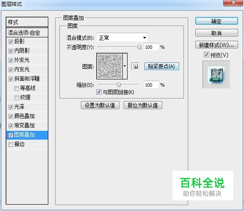Image resolution: width=244 pixels, height=211 pixels.
Task: Toggle the 颜色叠加 color overlay checkbox
Action: (x=11, y=116)
